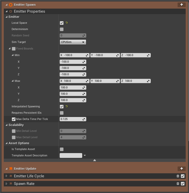Enable the Max Detail Level checkbox

(14, 137)
